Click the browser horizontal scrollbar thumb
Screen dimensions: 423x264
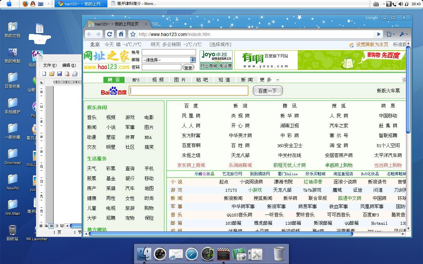[x=221, y=234]
